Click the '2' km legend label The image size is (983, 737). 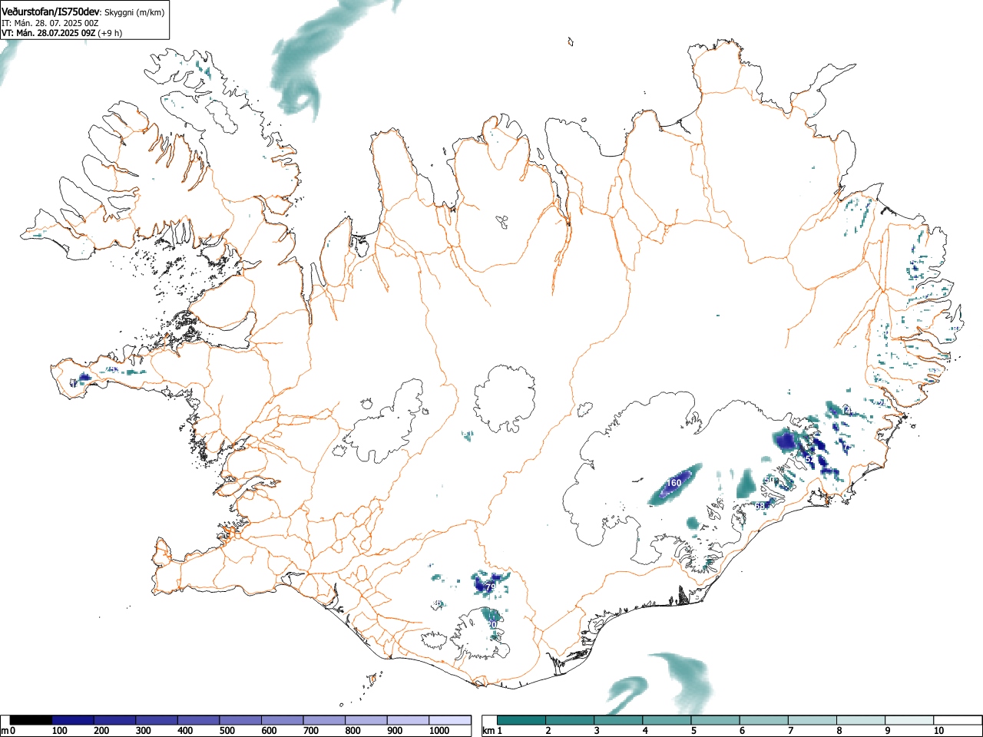click(548, 731)
